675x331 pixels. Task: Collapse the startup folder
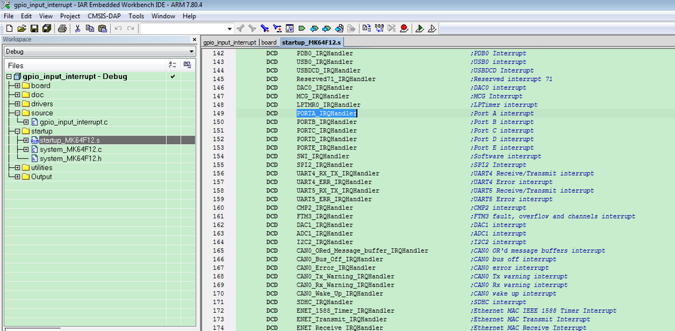(17, 131)
